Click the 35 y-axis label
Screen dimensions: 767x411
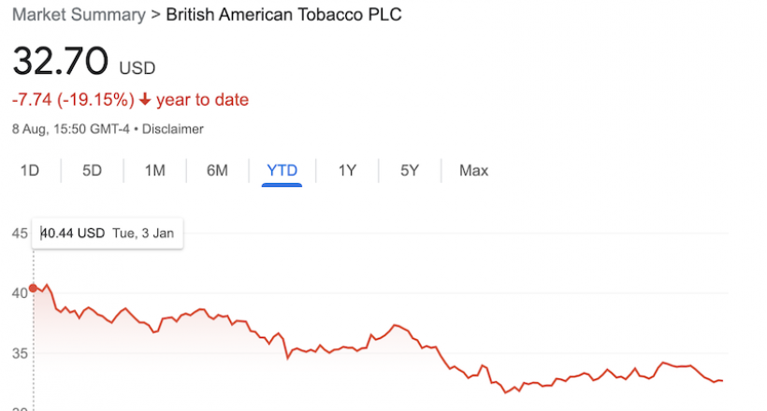(x=20, y=353)
